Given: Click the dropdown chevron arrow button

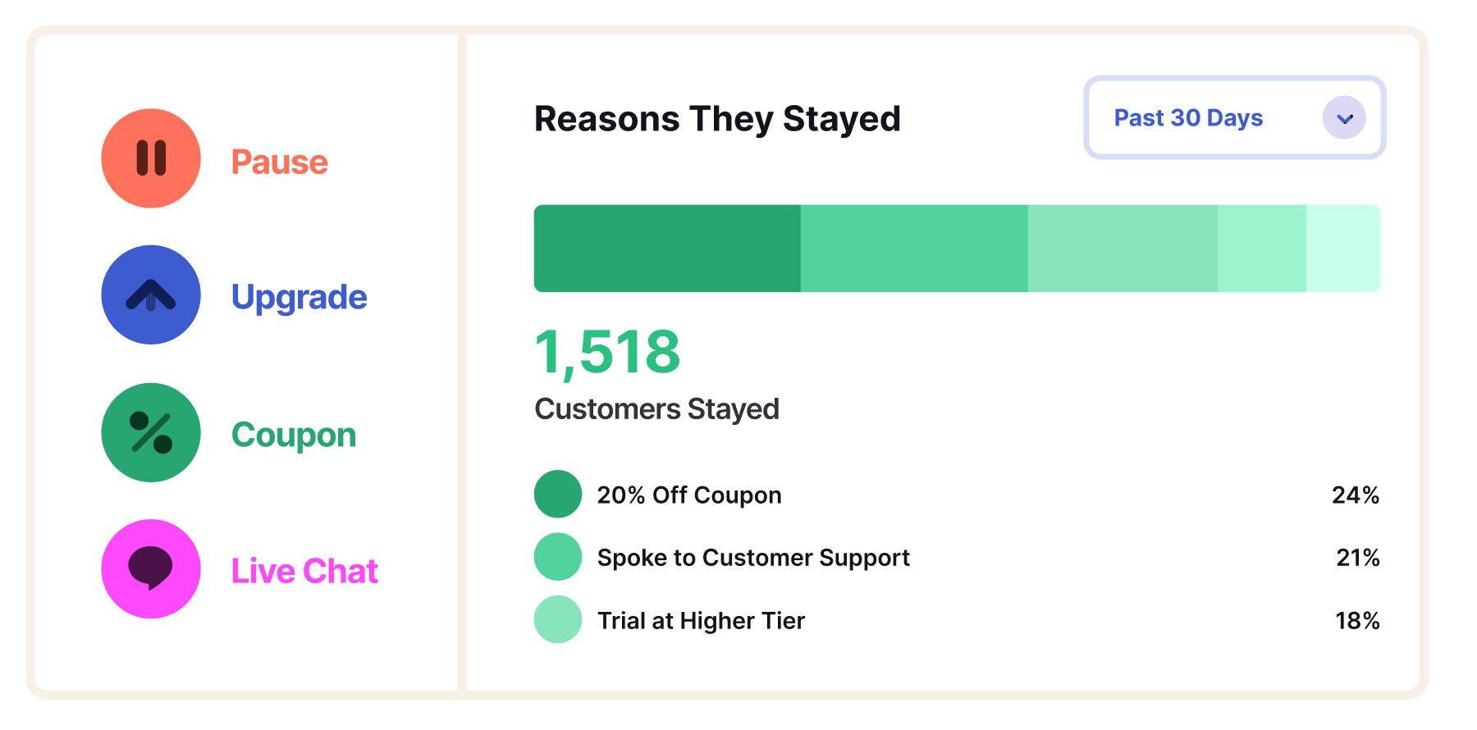Looking at the screenshot, I should click(x=1344, y=118).
